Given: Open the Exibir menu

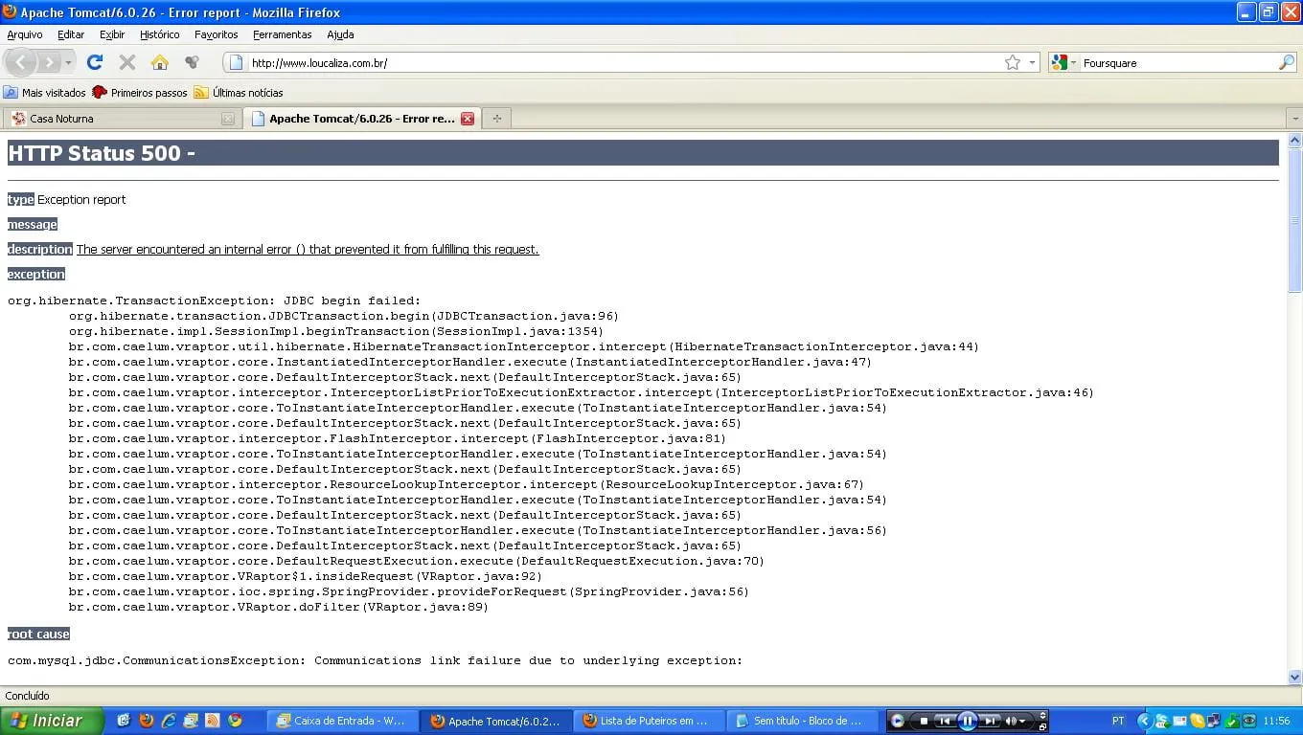Looking at the screenshot, I should [112, 34].
